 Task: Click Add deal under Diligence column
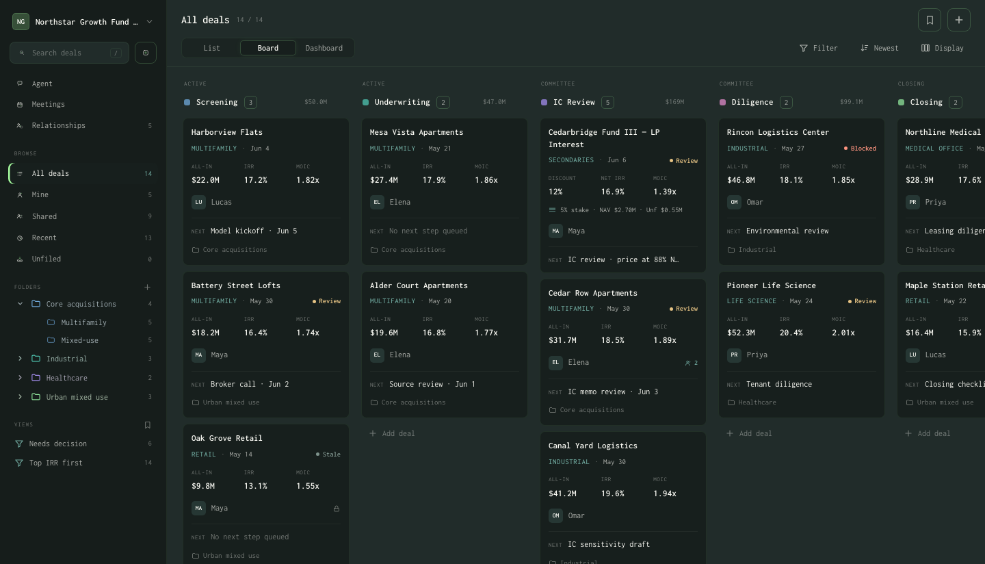pyautogui.click(x=749, y=433)
